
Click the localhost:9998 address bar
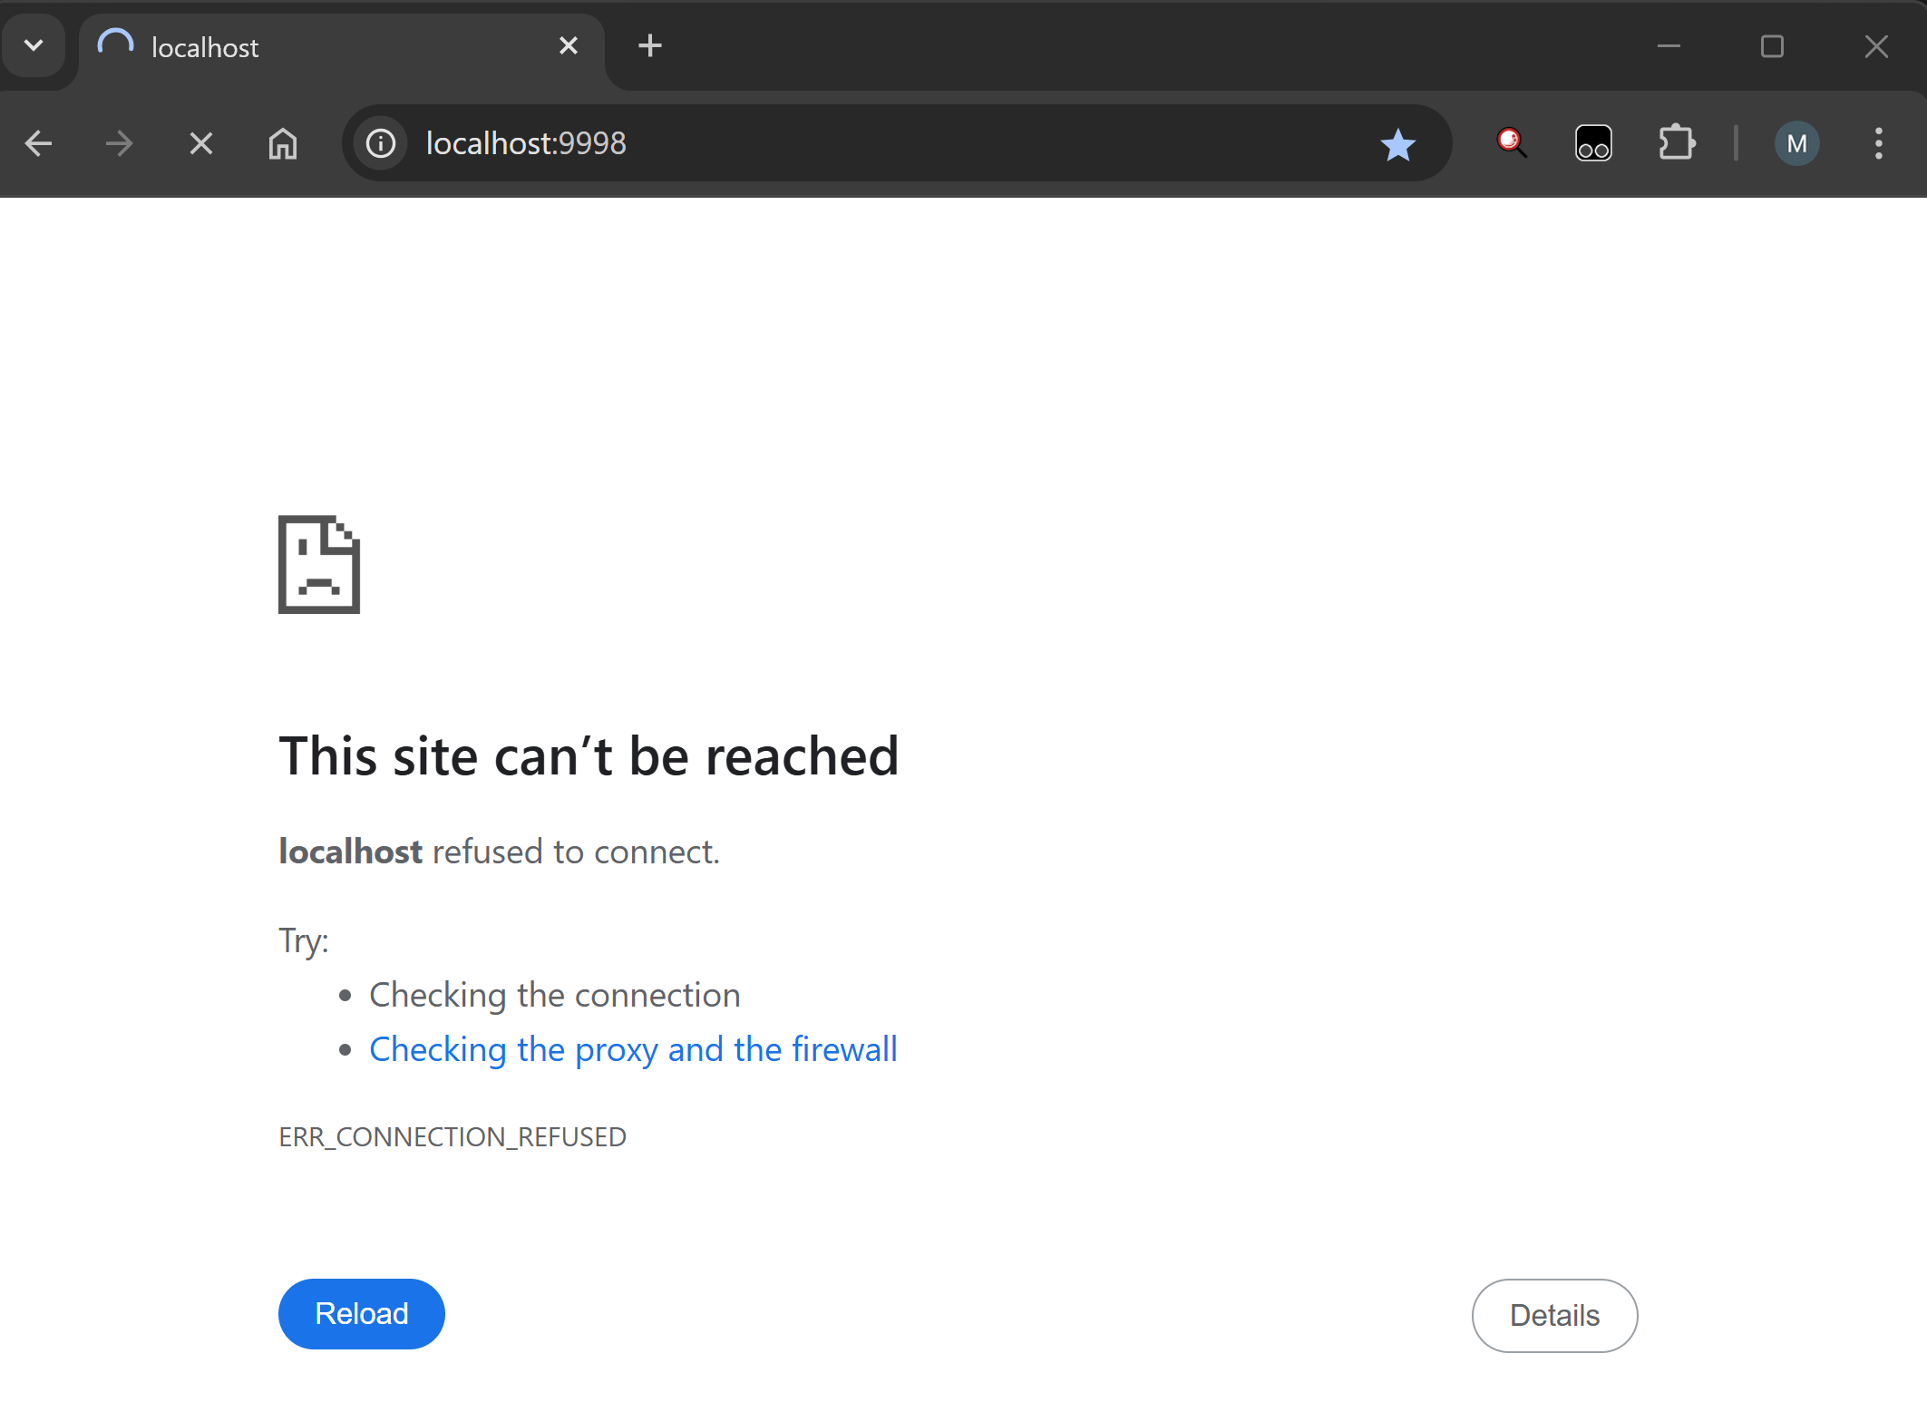861,143
